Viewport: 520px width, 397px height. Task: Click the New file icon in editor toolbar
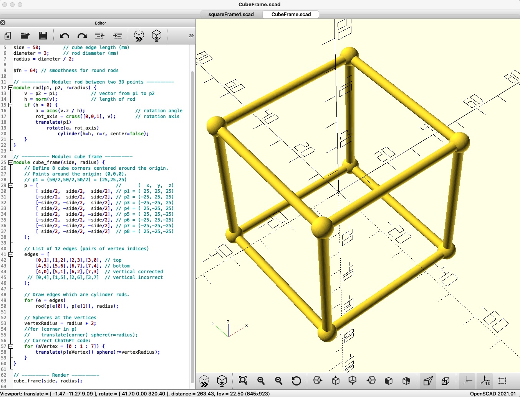(x=8, y=36)
